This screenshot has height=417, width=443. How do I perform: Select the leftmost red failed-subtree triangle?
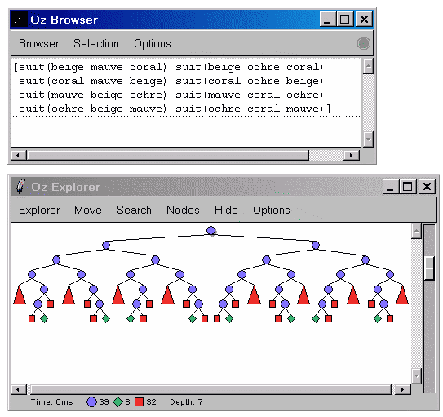(20, 295)
